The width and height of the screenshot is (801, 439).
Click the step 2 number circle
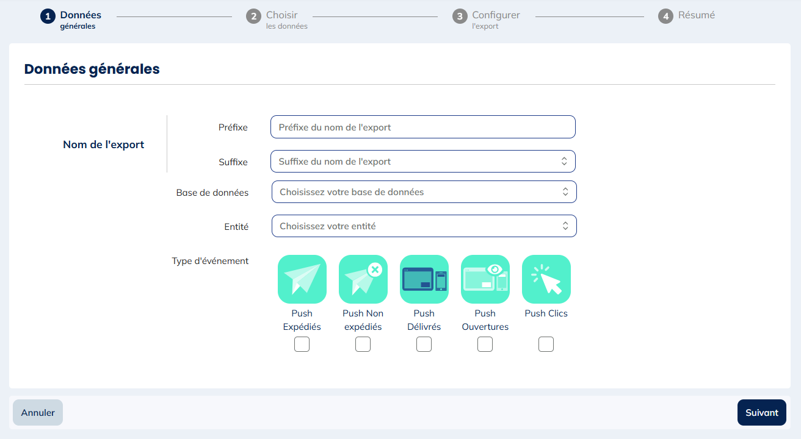pos(253,16)
